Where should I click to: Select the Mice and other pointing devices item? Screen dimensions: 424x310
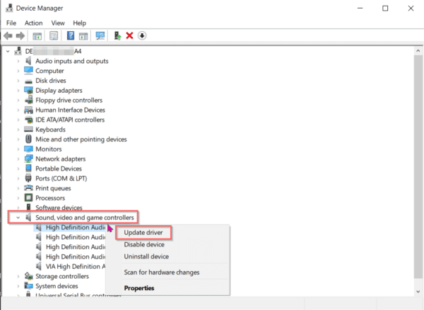pos(81,139)
